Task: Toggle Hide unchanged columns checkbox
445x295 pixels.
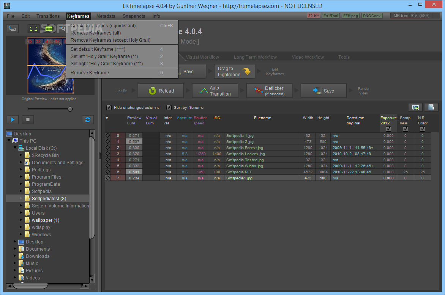Action: [109, 107]
